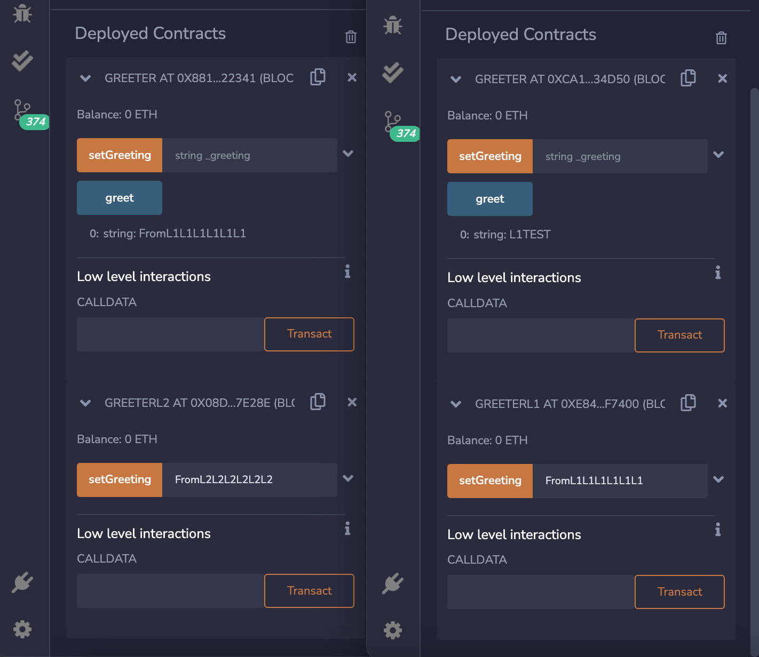Click Transact under GREETERL1

680,592
